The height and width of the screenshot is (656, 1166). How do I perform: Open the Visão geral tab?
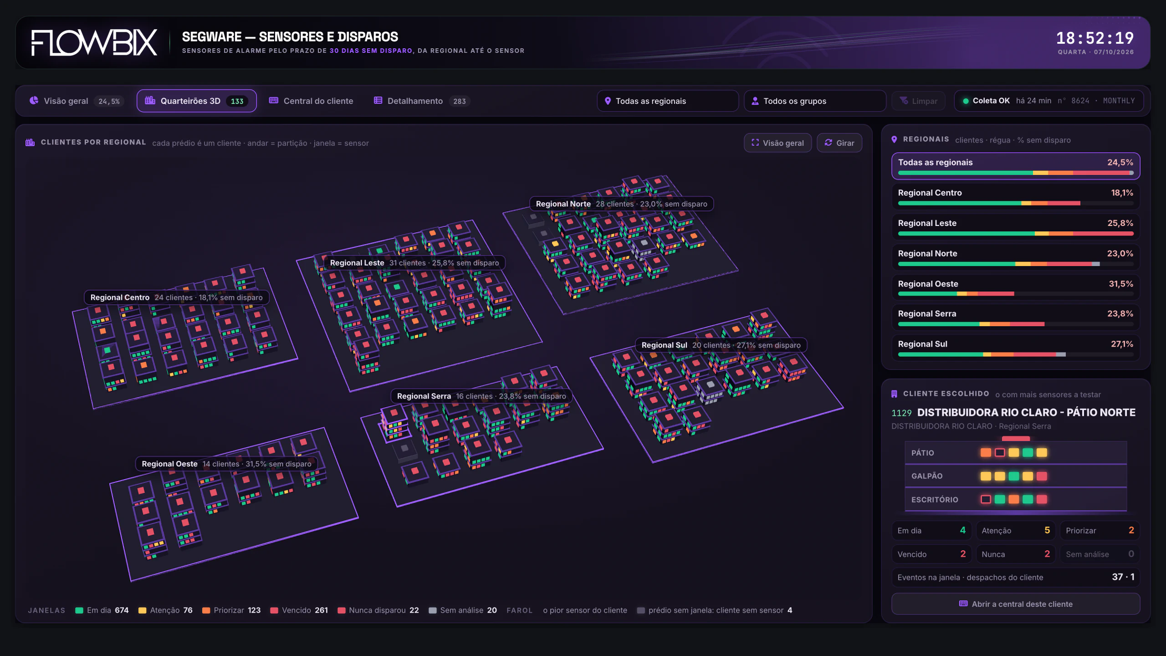click(x=77, y=101)
